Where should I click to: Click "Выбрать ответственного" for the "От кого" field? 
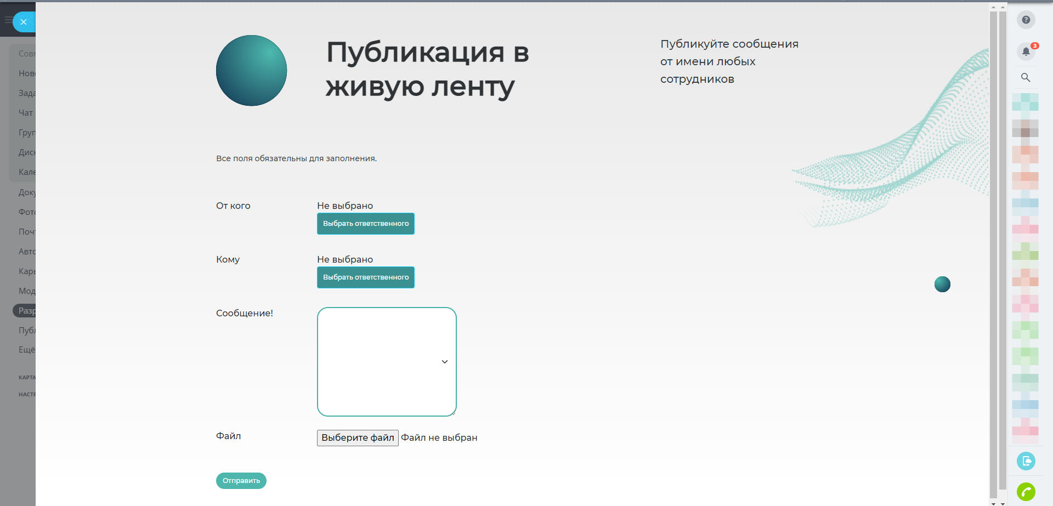pos(366,224)
